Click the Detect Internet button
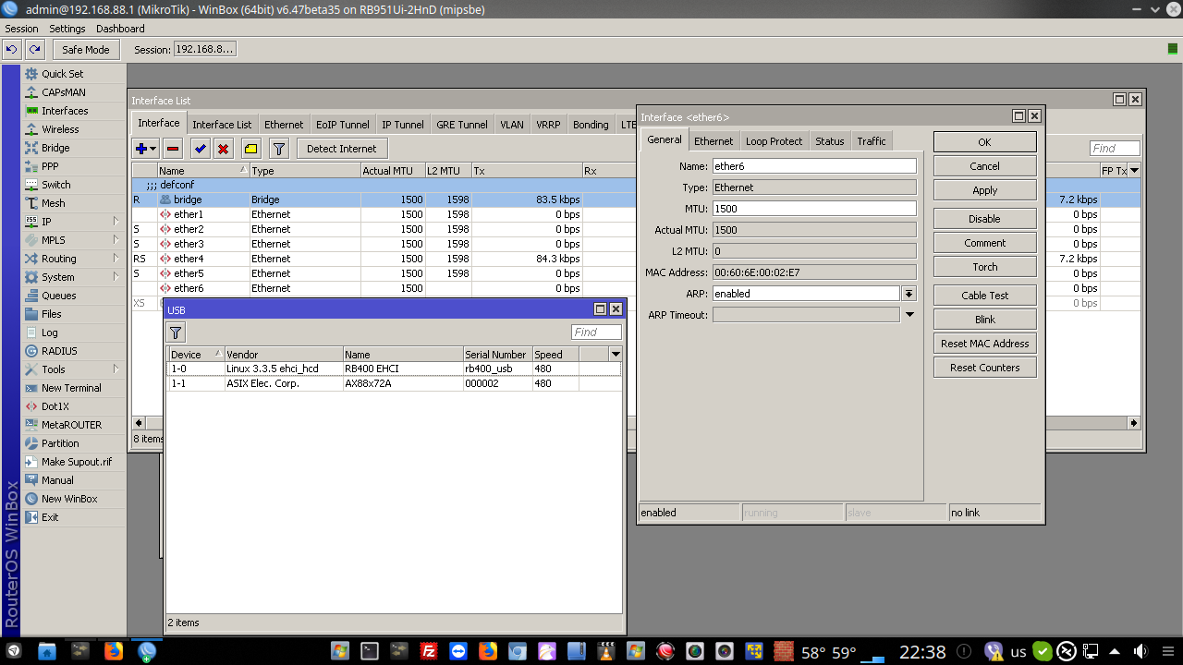 (x=342, y=149)
